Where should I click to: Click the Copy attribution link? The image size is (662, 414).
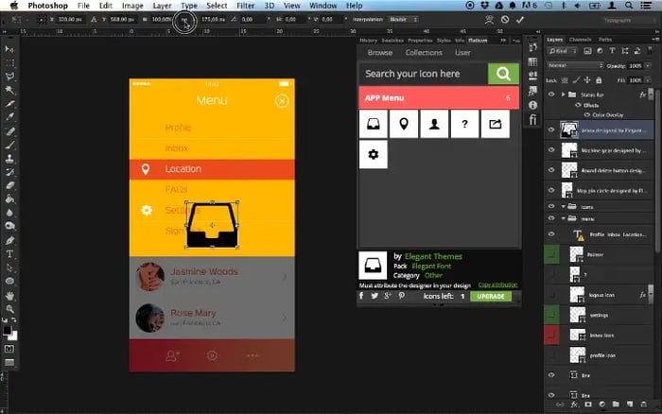click(496, 285)
